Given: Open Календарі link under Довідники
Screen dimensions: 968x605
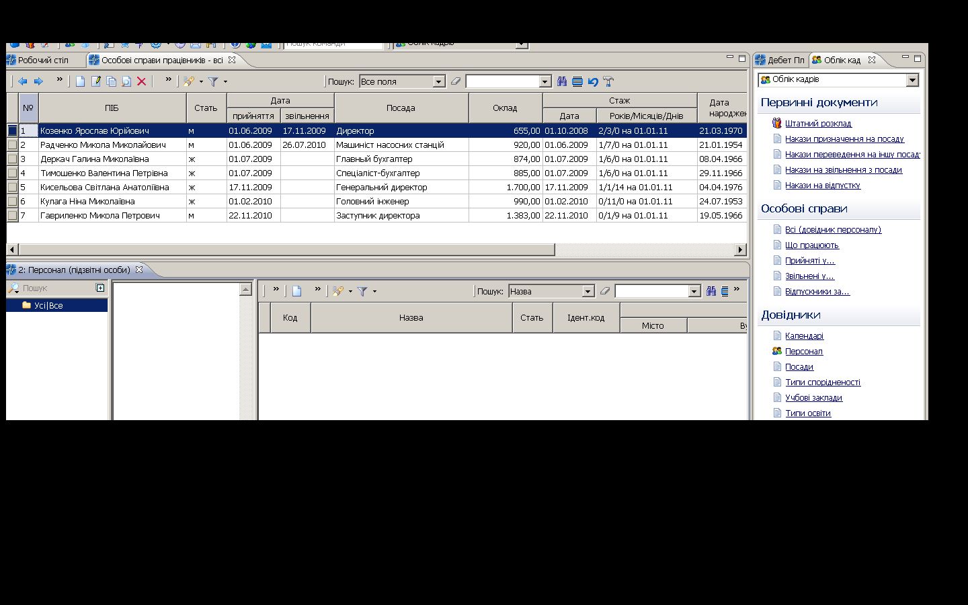Looking at the screenshot, I should click(804, 336).
